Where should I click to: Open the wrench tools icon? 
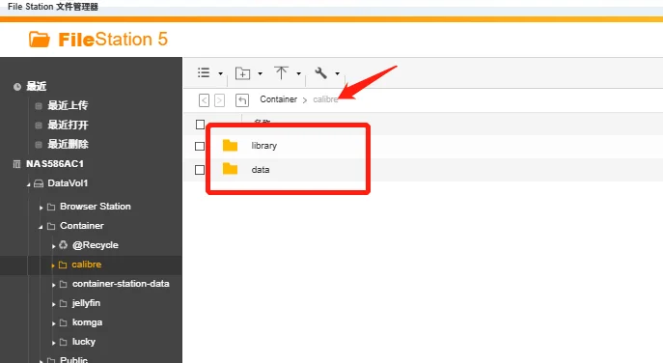coord(321,72)
